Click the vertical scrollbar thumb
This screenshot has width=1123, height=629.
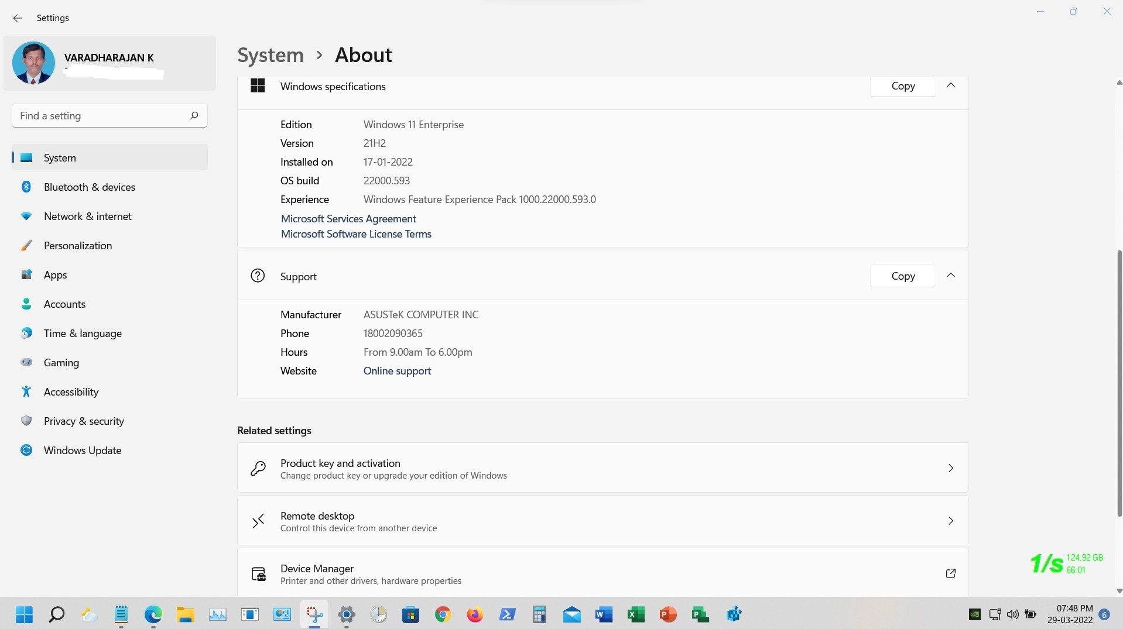coord(1119,383)
